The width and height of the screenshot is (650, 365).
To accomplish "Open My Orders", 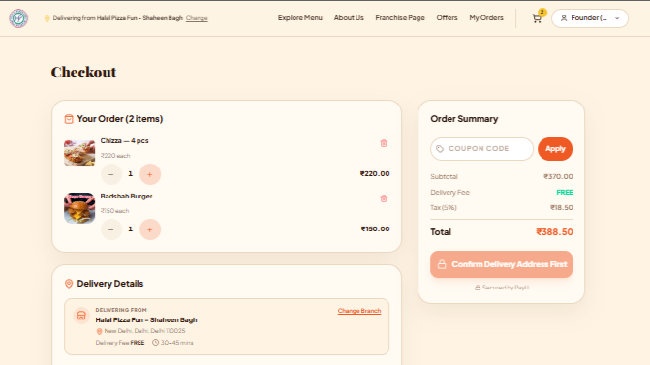I will click(x=486, y=18).
